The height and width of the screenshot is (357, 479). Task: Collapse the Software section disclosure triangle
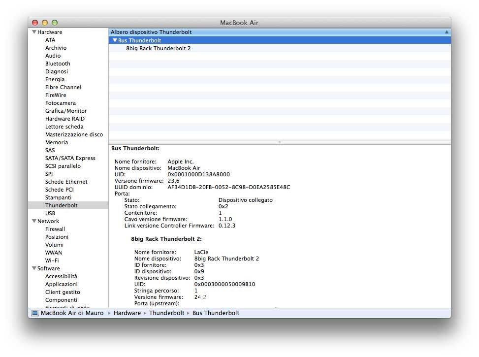coord(34,268)
